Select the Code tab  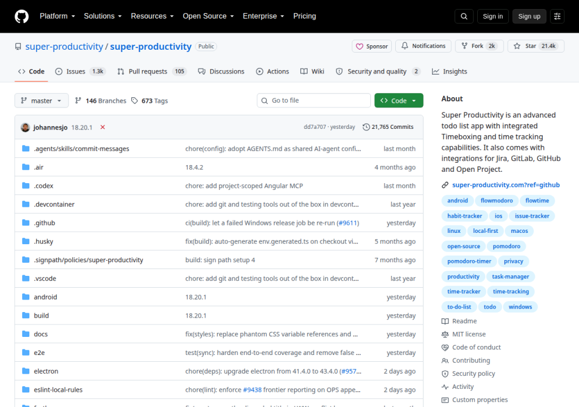pyautogui.click(x=32, y=71)
